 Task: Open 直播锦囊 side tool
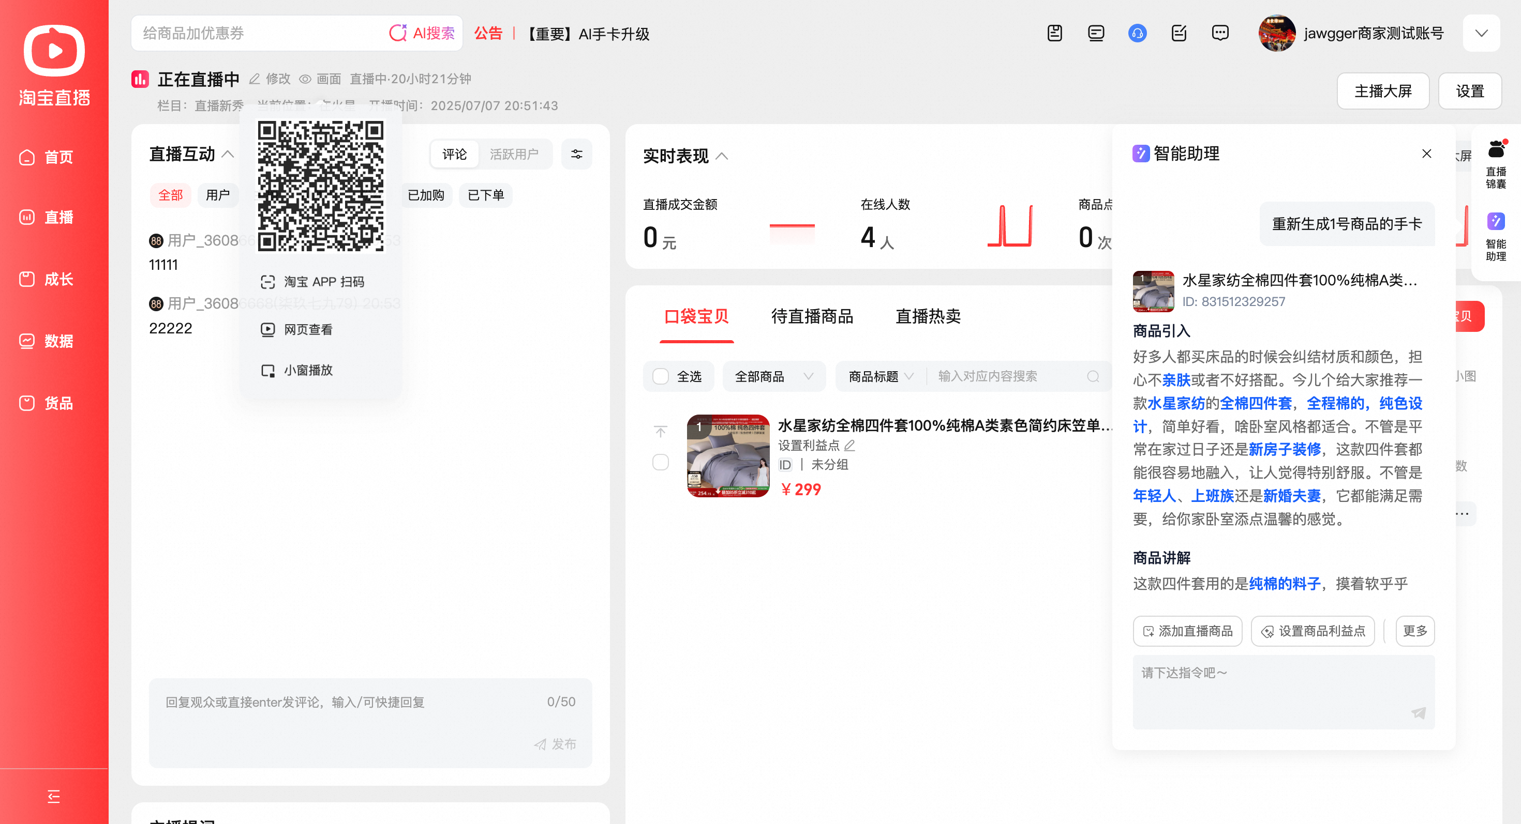point(1496,164)
